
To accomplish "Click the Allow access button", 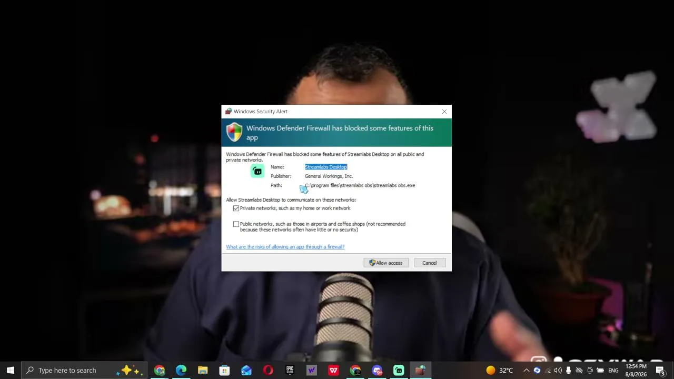I will click(x=386, y=263).
